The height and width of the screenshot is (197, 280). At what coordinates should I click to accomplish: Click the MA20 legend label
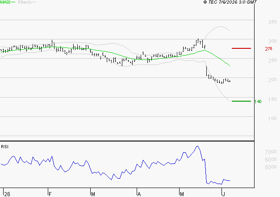pos(5,2)
